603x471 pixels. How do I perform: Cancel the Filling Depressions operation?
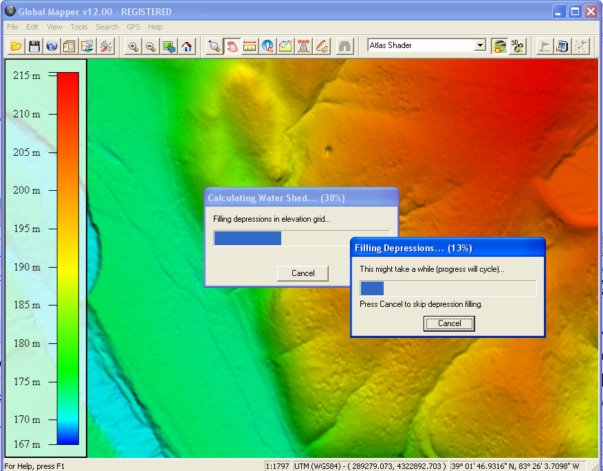449,323
